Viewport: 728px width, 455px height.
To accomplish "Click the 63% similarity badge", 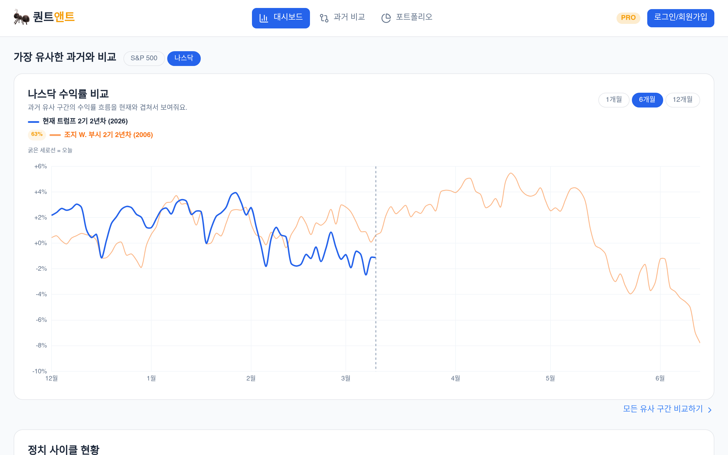I will coord(37,135).
